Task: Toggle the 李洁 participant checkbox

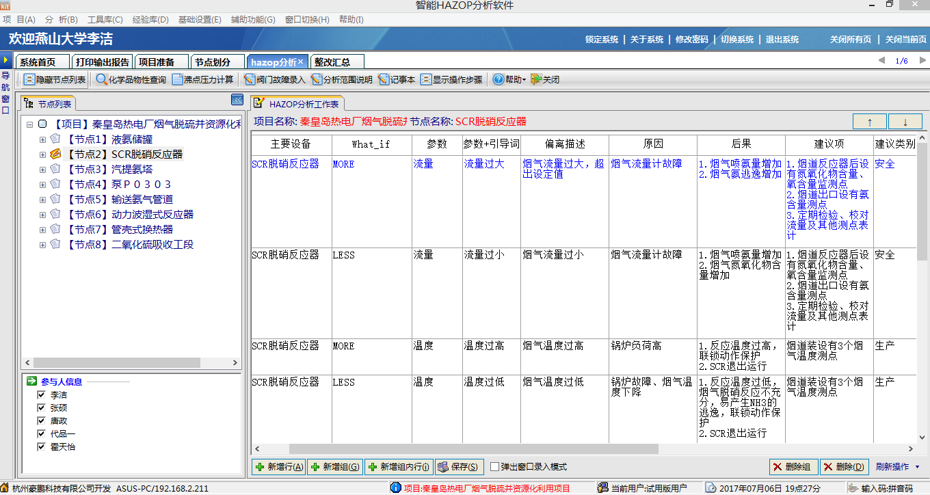Action: [x=41, y=395]
